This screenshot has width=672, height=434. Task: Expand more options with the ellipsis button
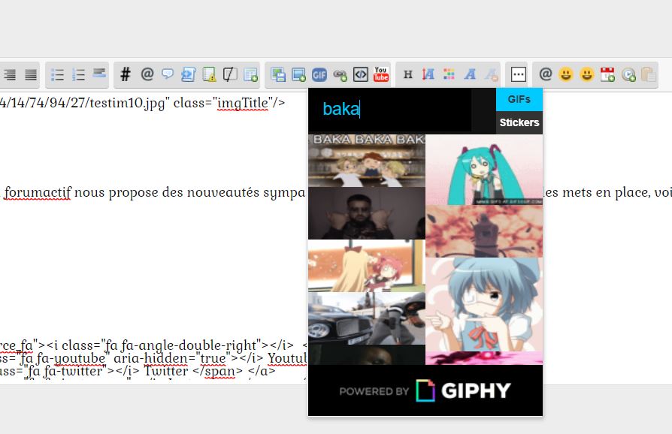click(x=517, y=74)
